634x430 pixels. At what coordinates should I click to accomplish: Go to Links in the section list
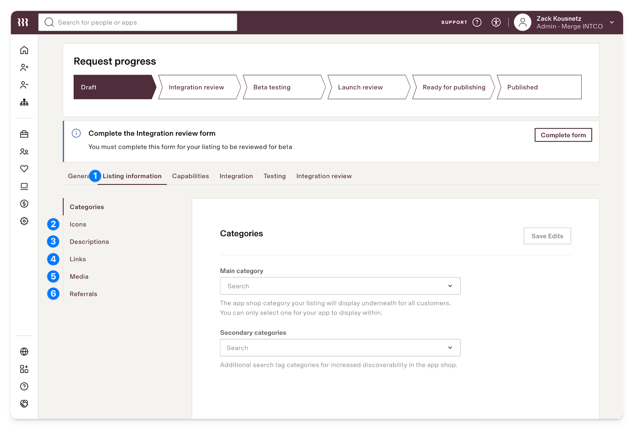pyautogui.click(x=78, y=259)
